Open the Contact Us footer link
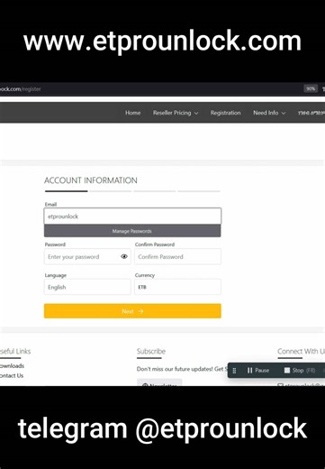 12,375
